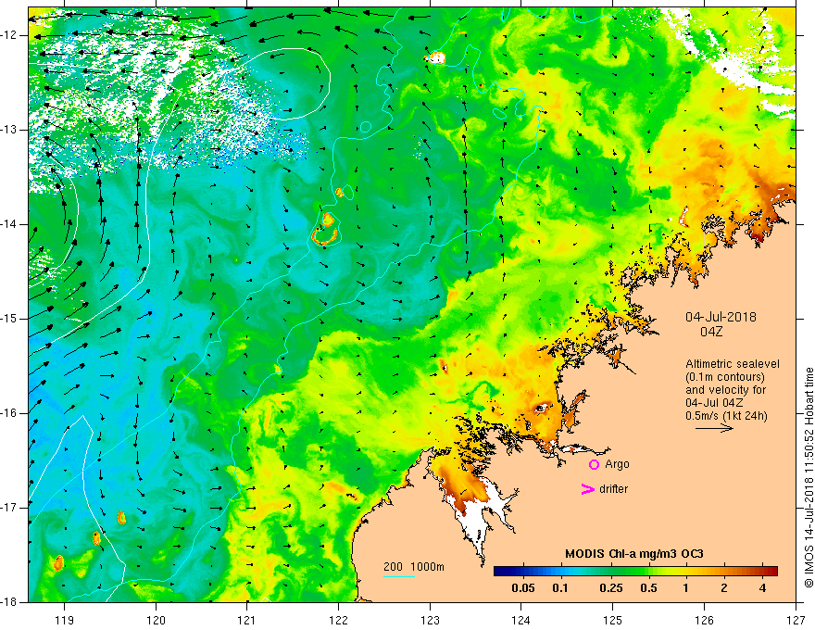Image resolution: width=815 pixels, height=630 pixels.
Task: Click the 124 longitude axis label
Action: point(521,621)
